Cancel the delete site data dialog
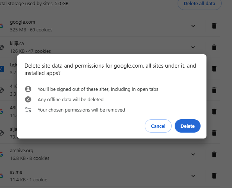 158,126
